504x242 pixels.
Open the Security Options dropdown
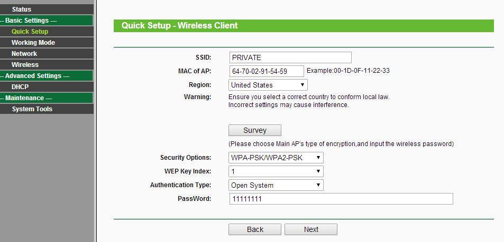click(x=276, y=158)
